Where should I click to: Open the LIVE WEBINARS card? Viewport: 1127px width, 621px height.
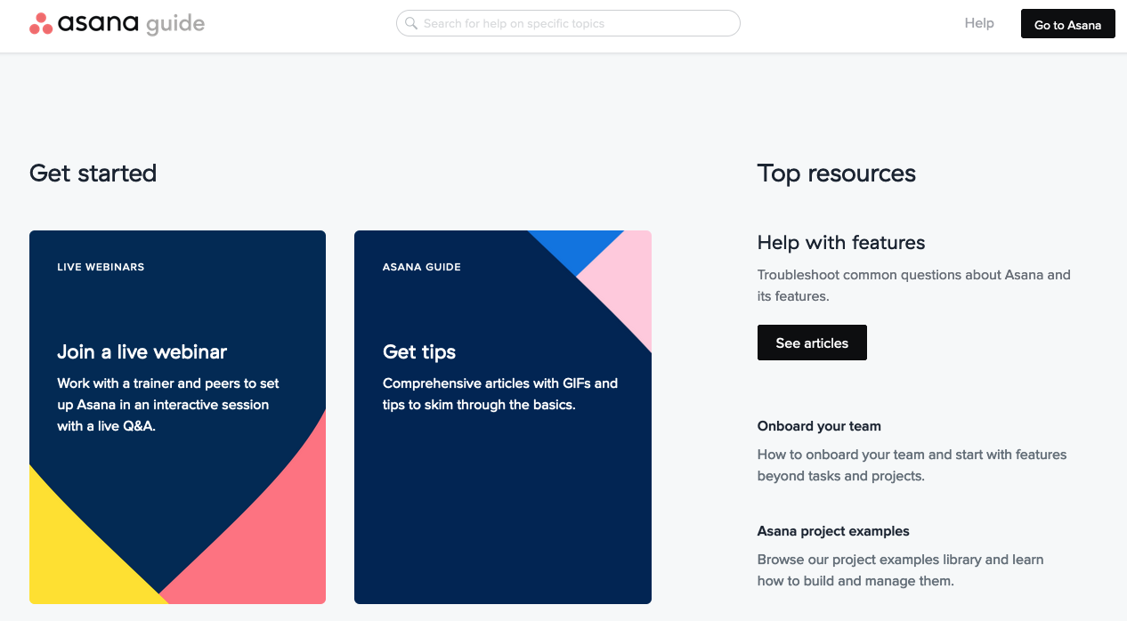pos(177,416)
